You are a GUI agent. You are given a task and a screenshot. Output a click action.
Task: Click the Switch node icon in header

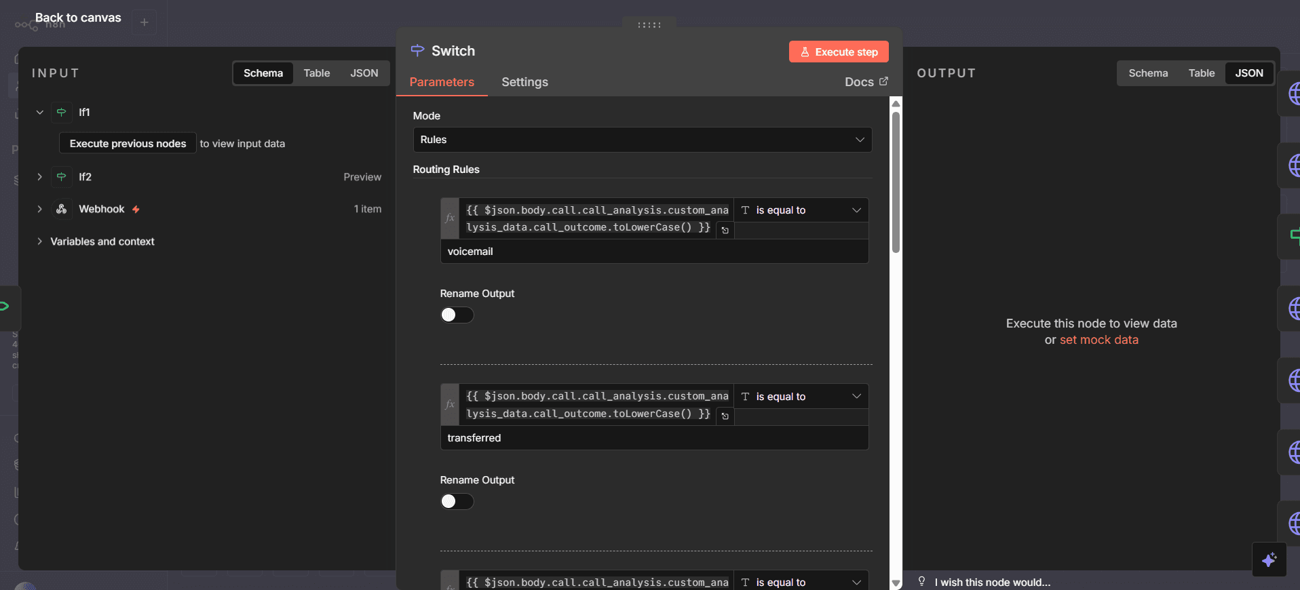pos(417,50)
